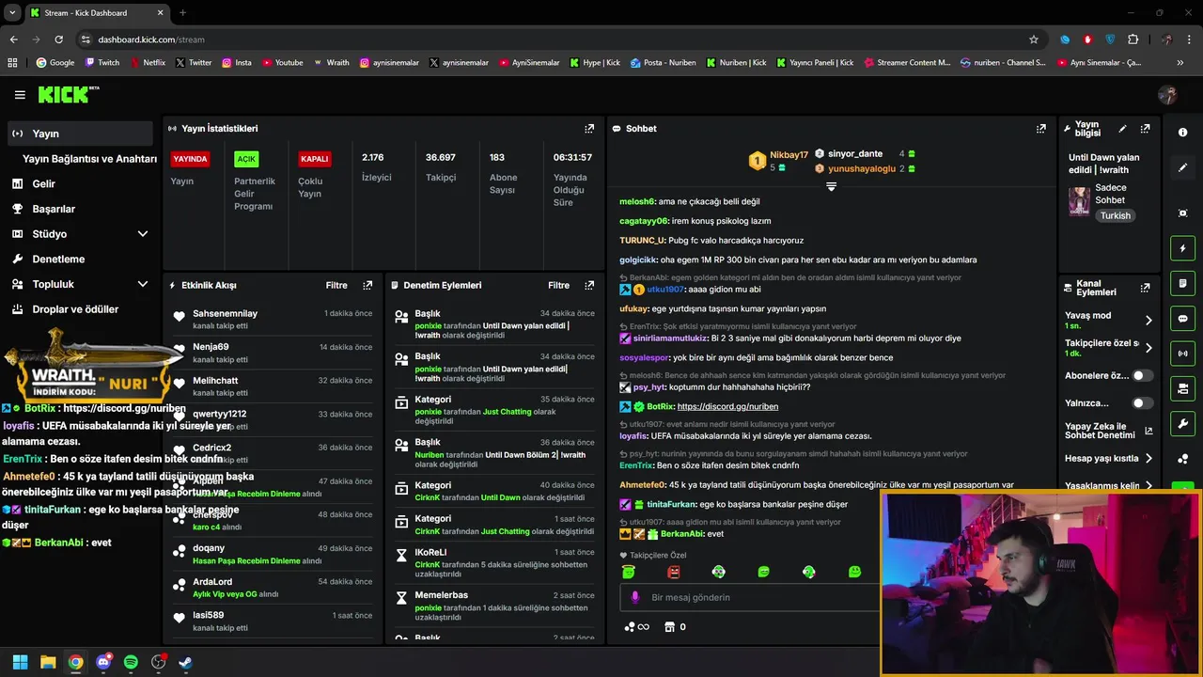The width and height of the screenshot is (1203, 677).
Task: Open the user avatar menu
Action: pyautogui.click(x=1168, y=95)
